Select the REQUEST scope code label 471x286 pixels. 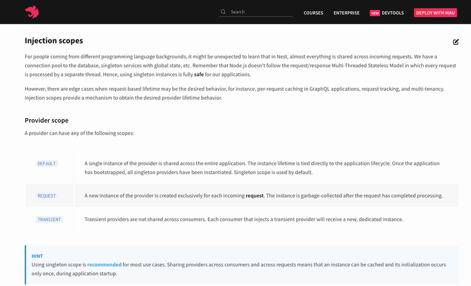pos(47,196)
